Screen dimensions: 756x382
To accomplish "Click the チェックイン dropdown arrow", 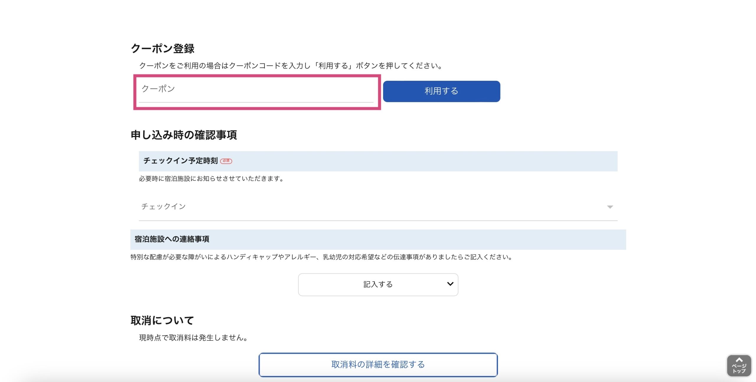I will [610, 207].
